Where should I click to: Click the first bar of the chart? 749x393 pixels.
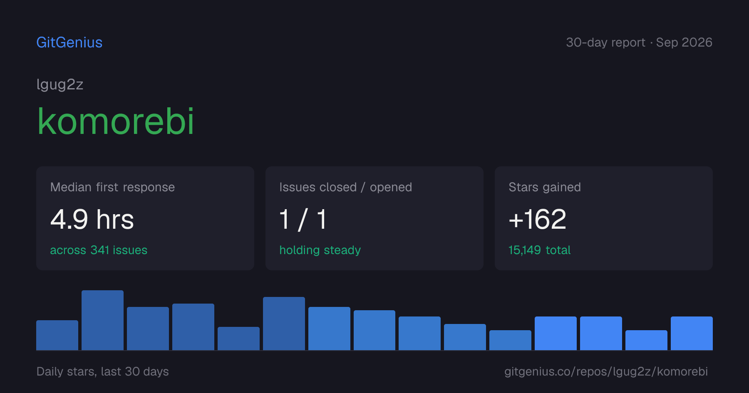57,335
